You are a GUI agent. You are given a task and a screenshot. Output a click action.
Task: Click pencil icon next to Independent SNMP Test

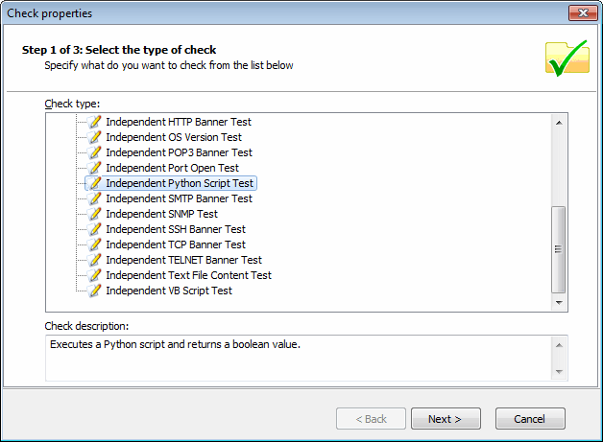coord(95,214)
